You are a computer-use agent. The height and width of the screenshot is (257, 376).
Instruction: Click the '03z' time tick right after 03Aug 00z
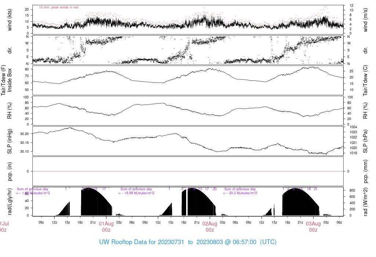[x=326, y=222]
